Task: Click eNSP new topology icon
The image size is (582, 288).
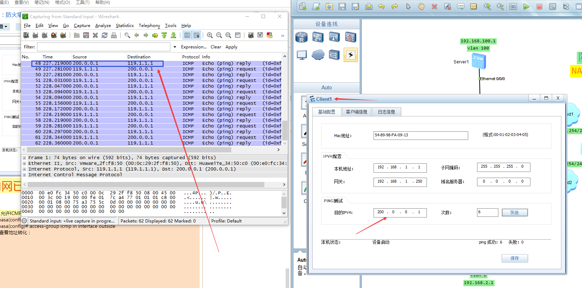Action: 303,6
